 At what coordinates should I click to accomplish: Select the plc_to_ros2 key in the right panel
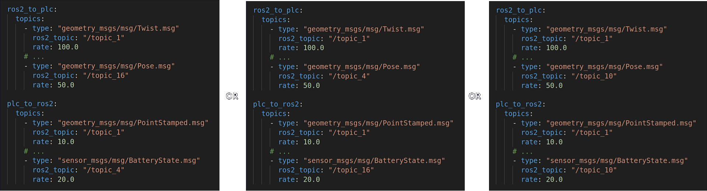[x=519, y=104]
